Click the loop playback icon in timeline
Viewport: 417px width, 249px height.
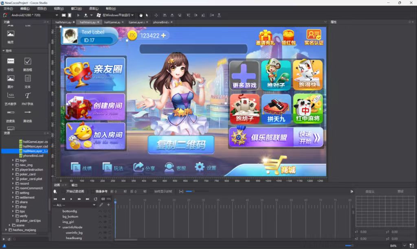(96, 199)
